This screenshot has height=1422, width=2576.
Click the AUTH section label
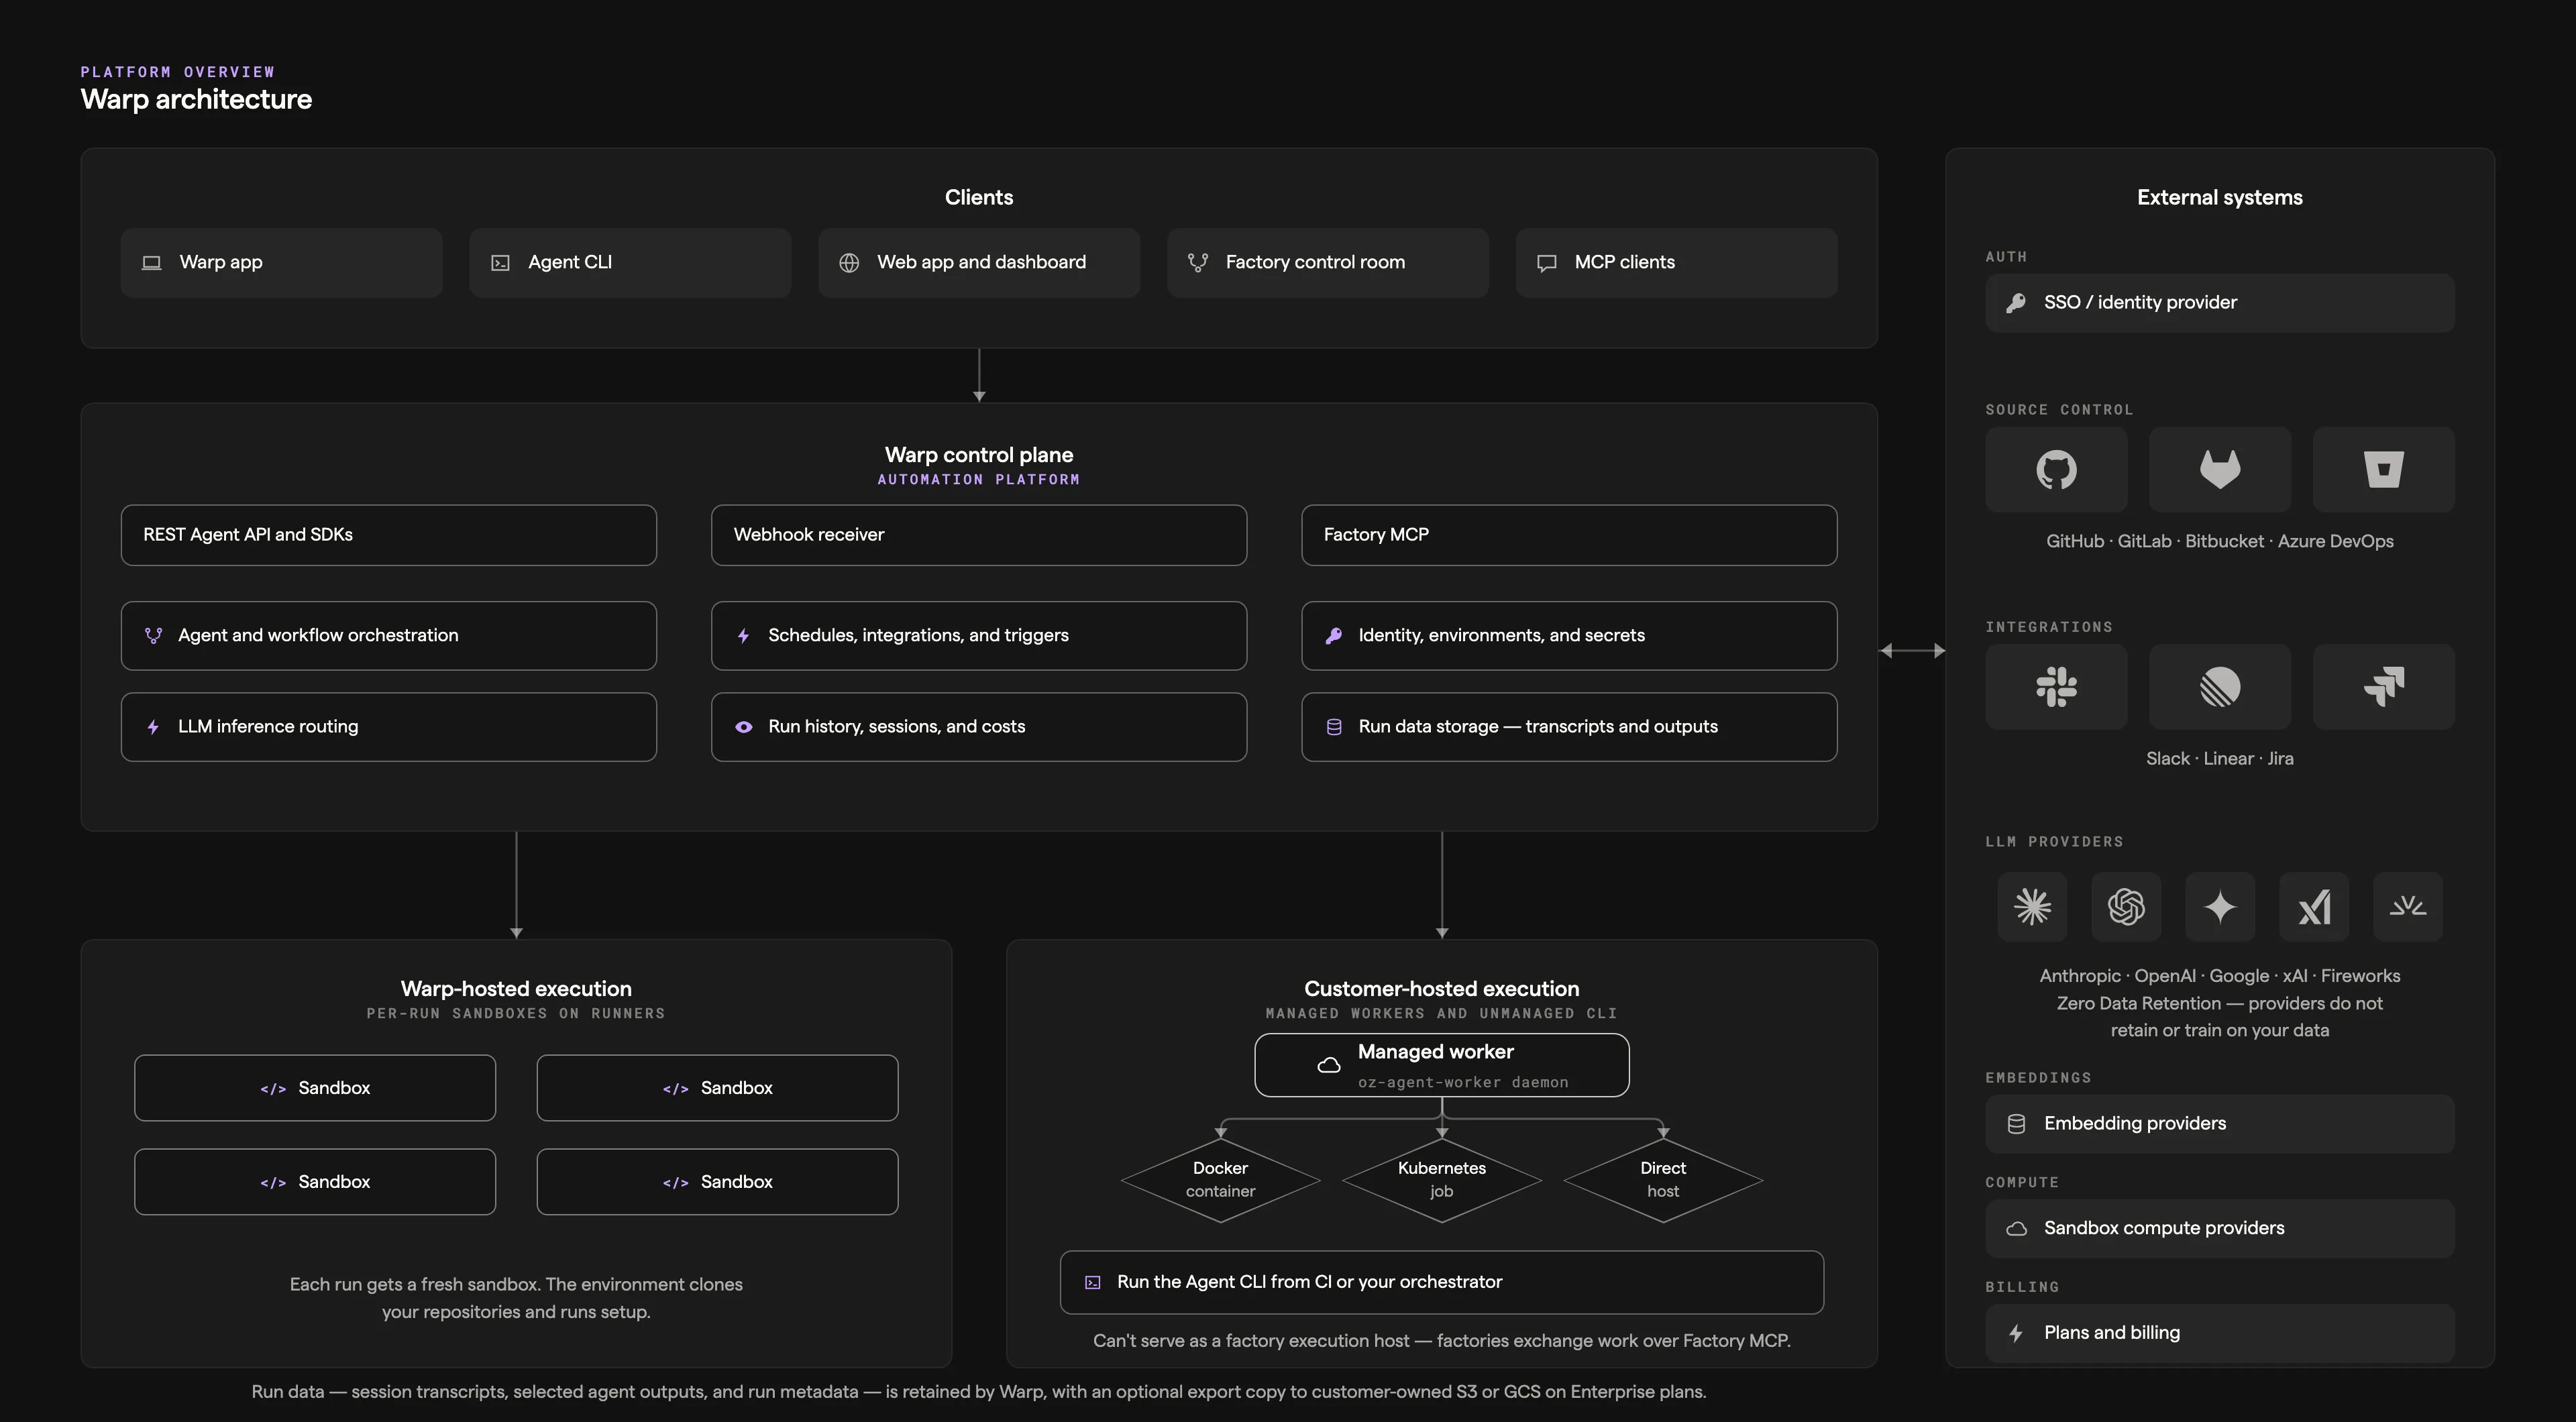(2006, 257)
